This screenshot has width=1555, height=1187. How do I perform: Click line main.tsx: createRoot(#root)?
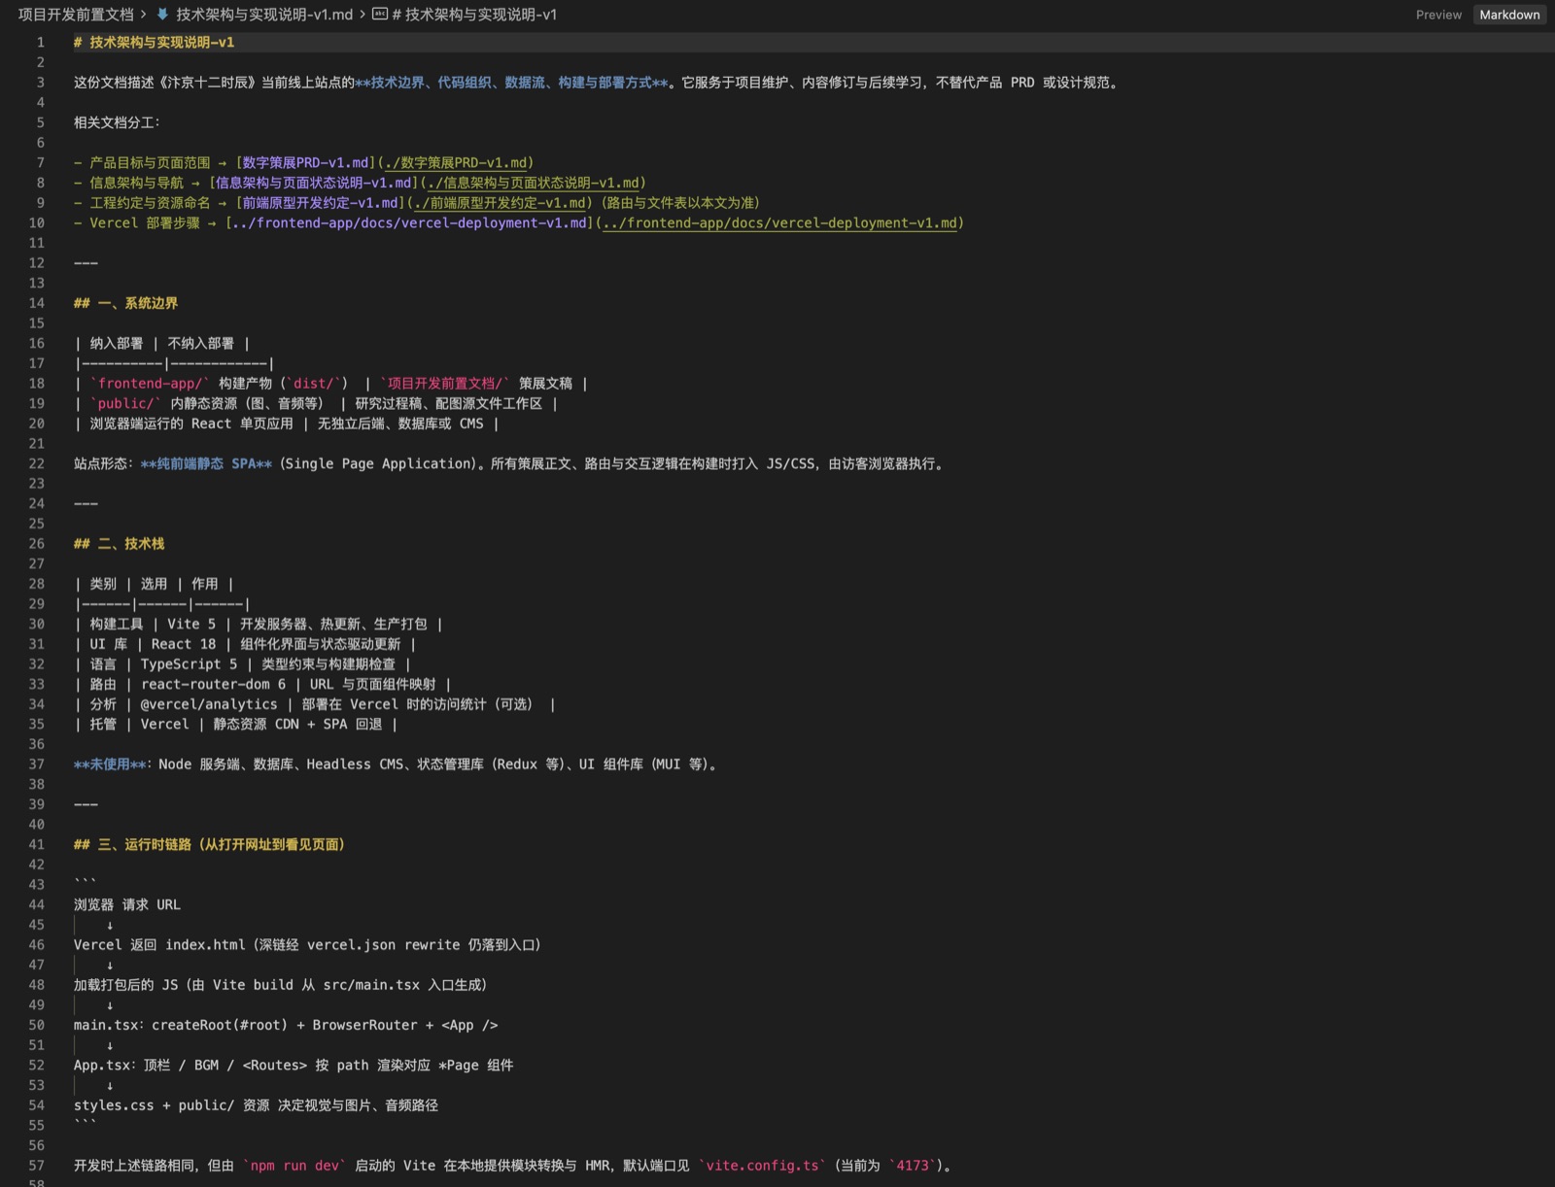point(286,1025)
